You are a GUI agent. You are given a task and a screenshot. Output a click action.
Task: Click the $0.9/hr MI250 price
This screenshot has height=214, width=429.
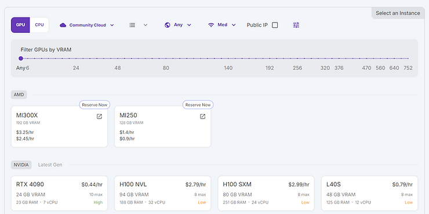(x=127, y=139)
